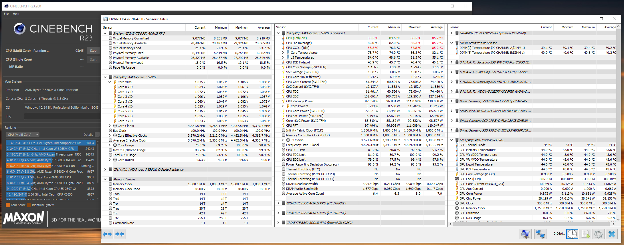Click HWiNFO horizontal scrollbar left arrow

(x=451, y=224)
